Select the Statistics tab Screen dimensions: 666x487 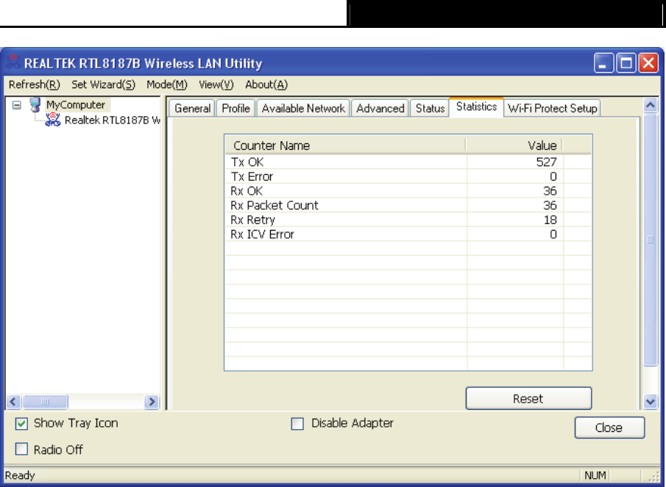click(x=476, y=107)
